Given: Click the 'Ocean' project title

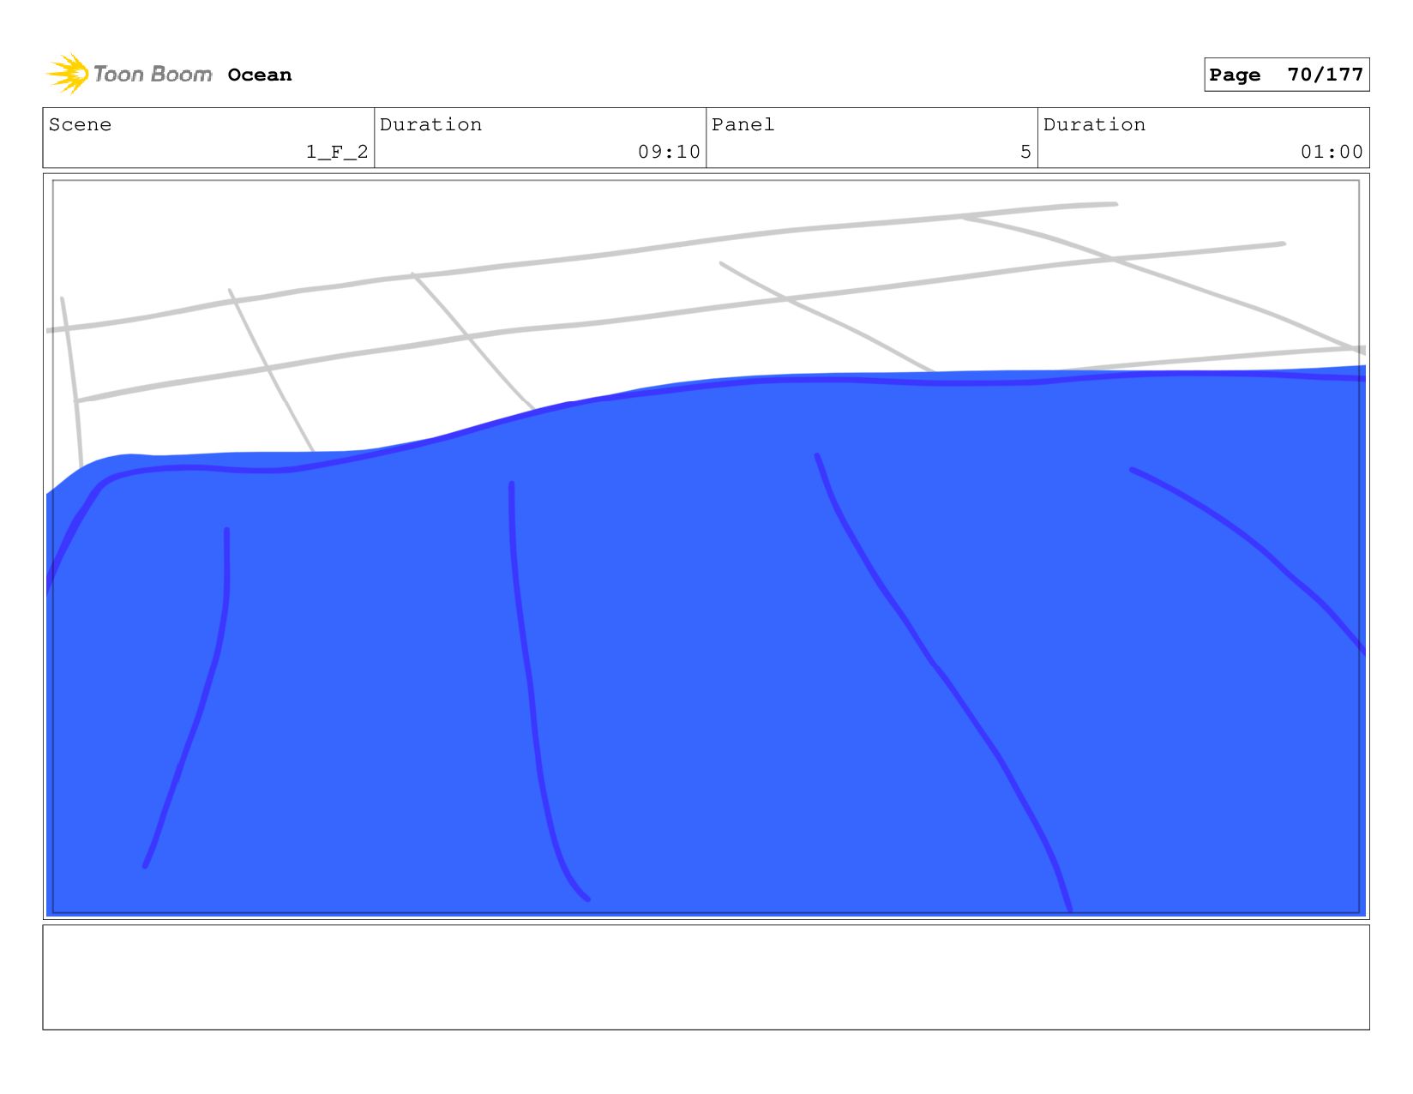Looking at the screenshot, I should pos(260,75).
